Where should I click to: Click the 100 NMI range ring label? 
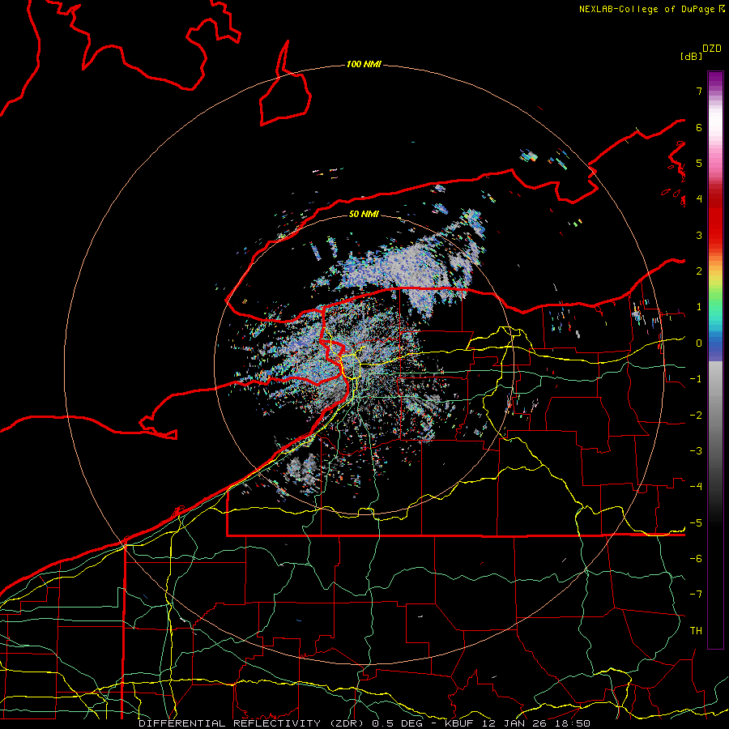click(364, 64)
